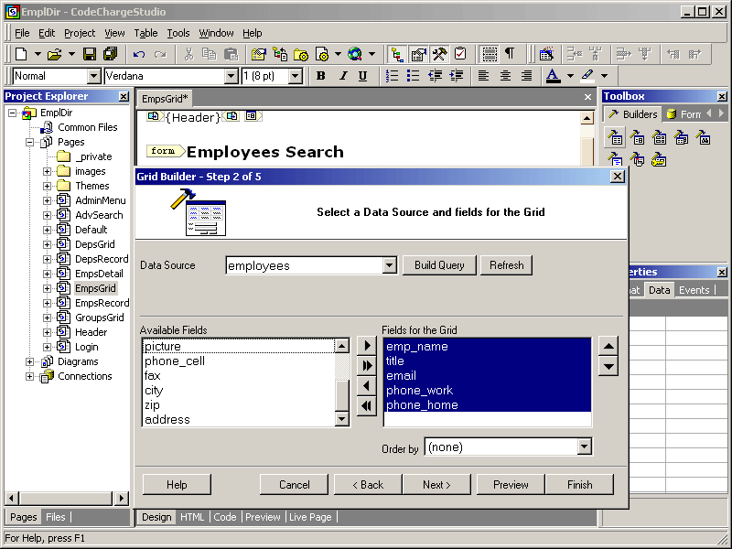This screenshot has height=549, width=732.
Task: Click the Next button in Grid Builder
Action: [x=436, y=485]
